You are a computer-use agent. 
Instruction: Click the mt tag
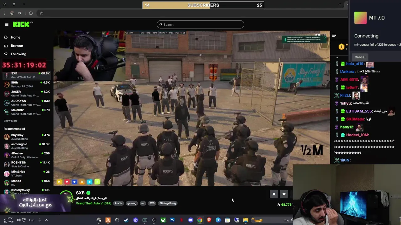[x=143, y=203]
